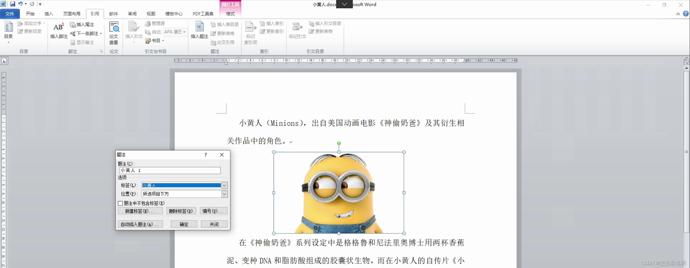690x268 pixels.
Task: Switch to the 审阅 ribbon tab
Action: 132,14
